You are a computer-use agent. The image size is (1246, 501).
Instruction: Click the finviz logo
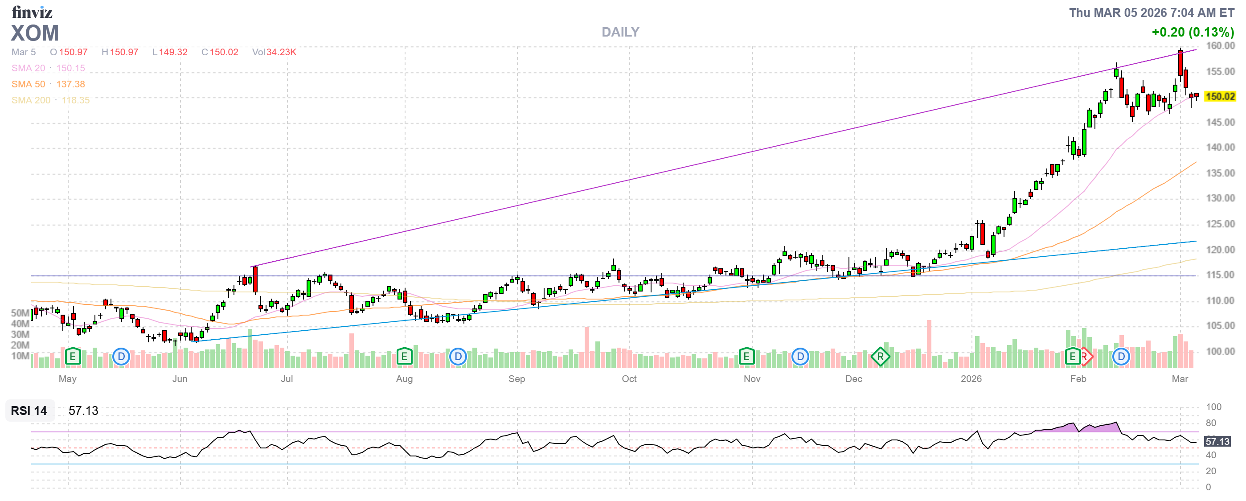click(32, 12)
